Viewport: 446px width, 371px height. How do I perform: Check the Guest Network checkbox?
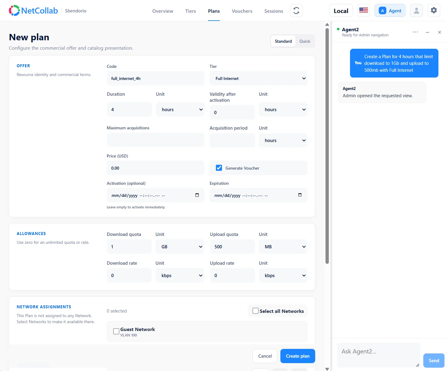[116, 331]
